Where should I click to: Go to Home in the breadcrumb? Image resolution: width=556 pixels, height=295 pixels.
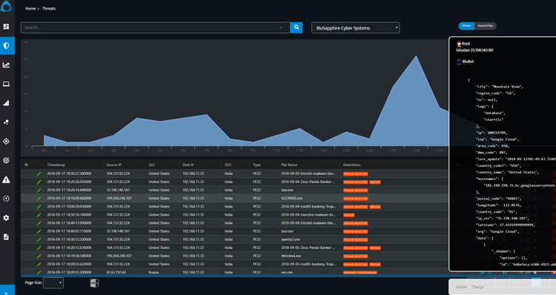click(x=30, y=8)
